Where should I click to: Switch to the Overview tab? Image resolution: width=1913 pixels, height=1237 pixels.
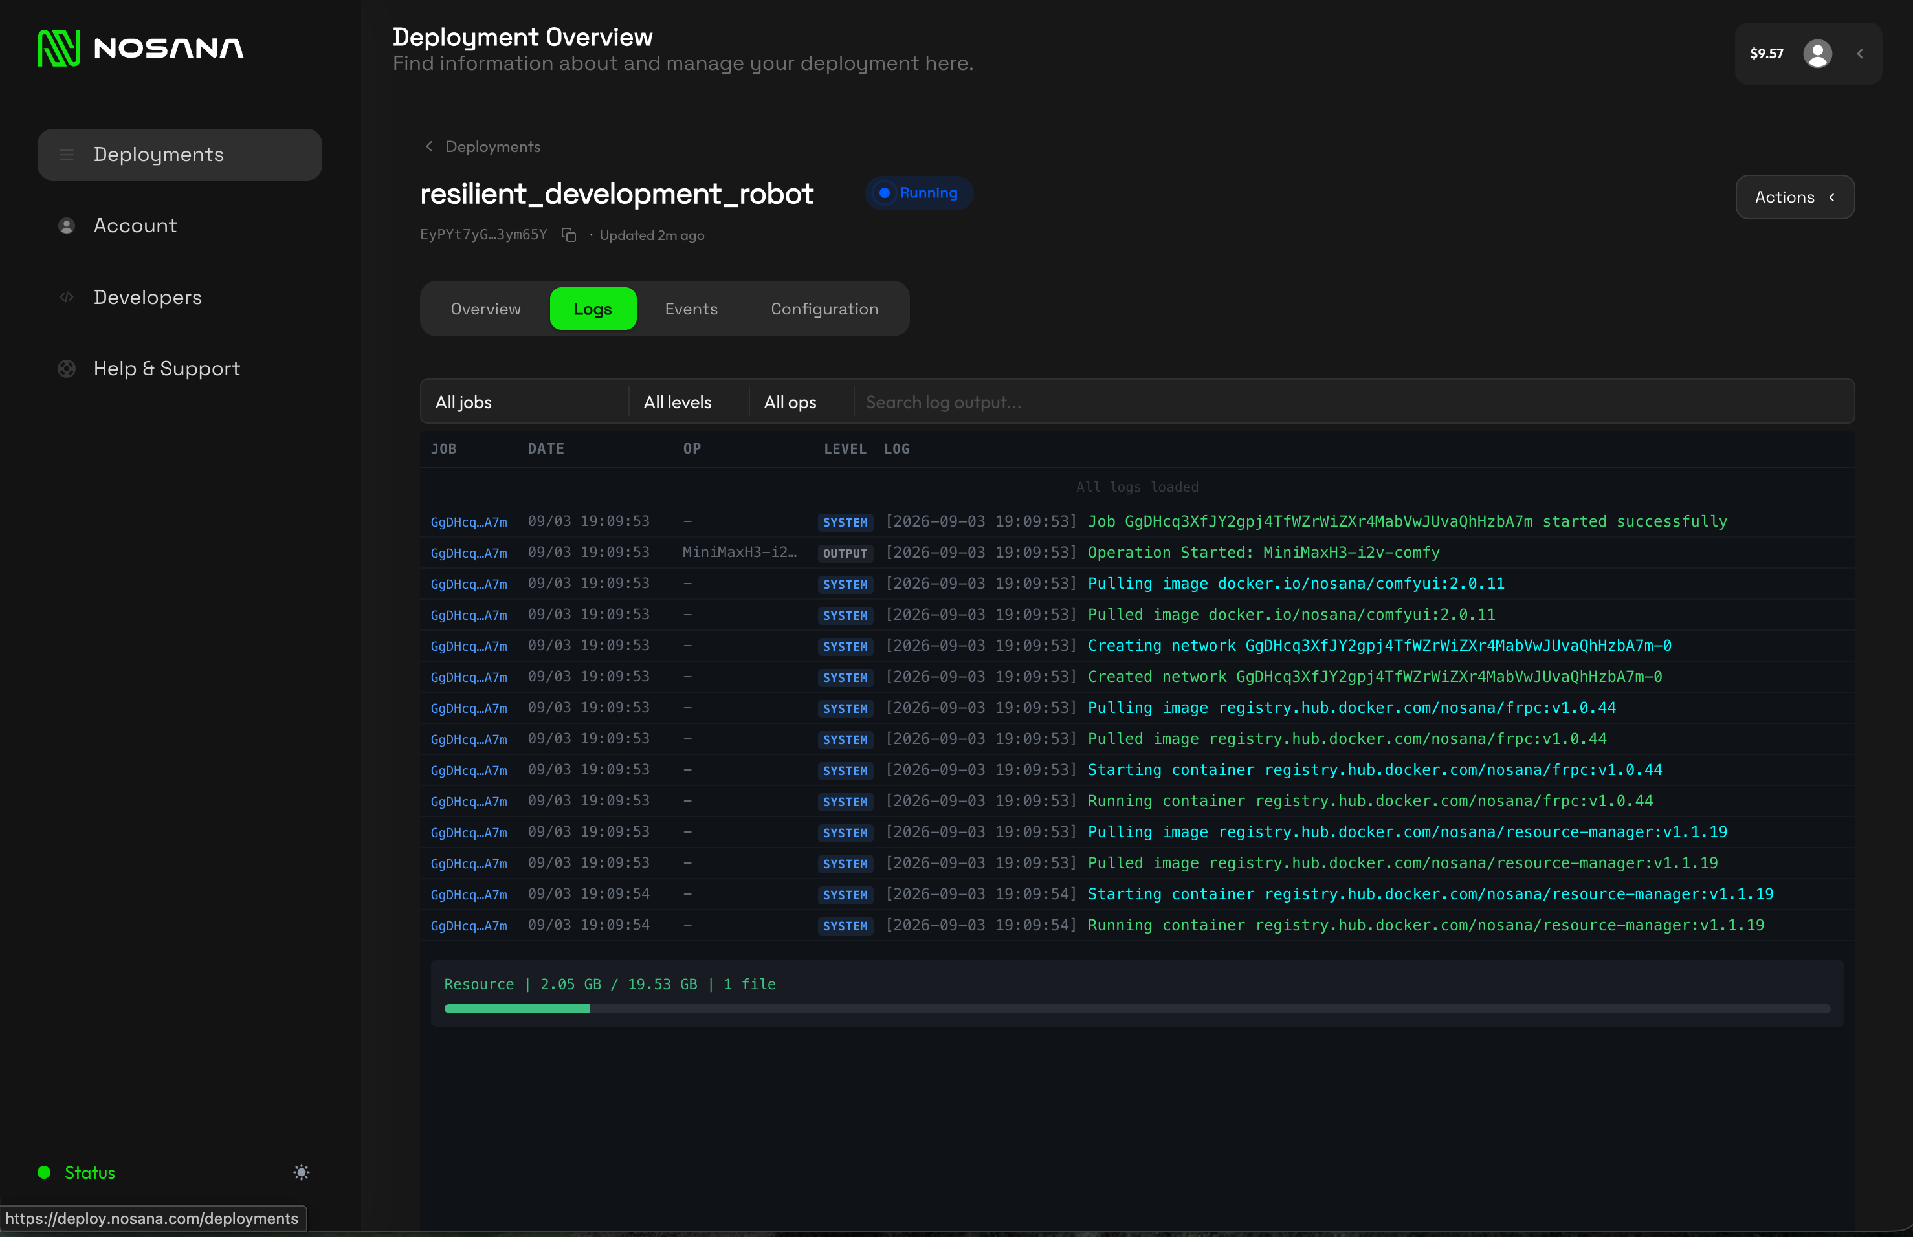(485, 309)
